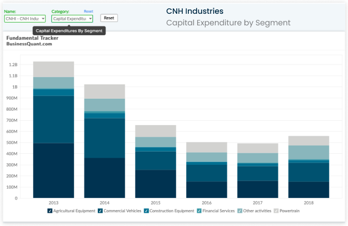
Task: Click the 2015 x-axis label
Action: (156, 203)
